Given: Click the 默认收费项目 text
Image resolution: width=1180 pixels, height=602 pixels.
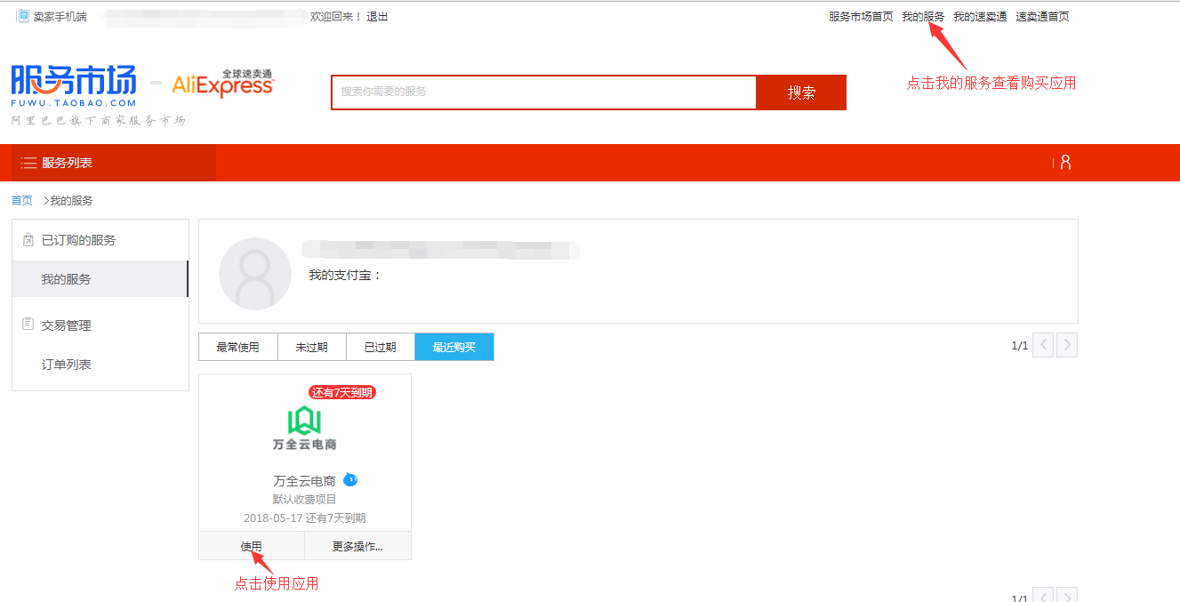Looking at the screenshot, I should coord(304,500).
